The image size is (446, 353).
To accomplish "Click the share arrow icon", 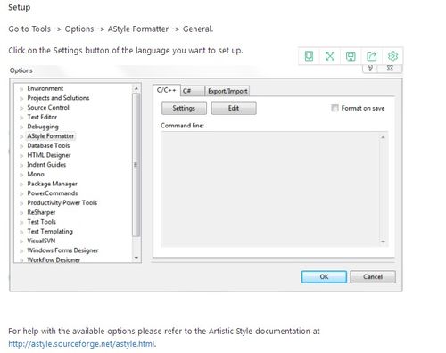I will pos(372,56).
